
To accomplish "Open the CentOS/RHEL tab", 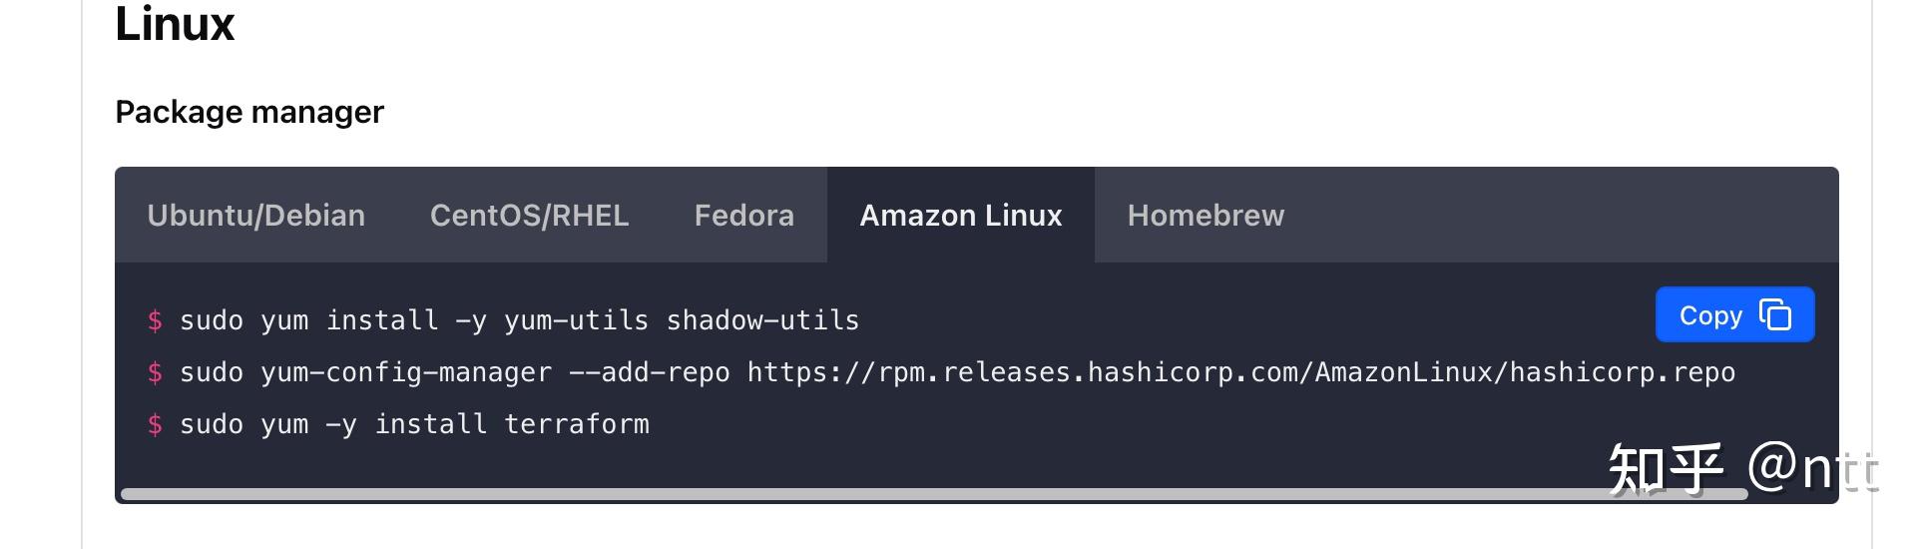I will point(529,216).
